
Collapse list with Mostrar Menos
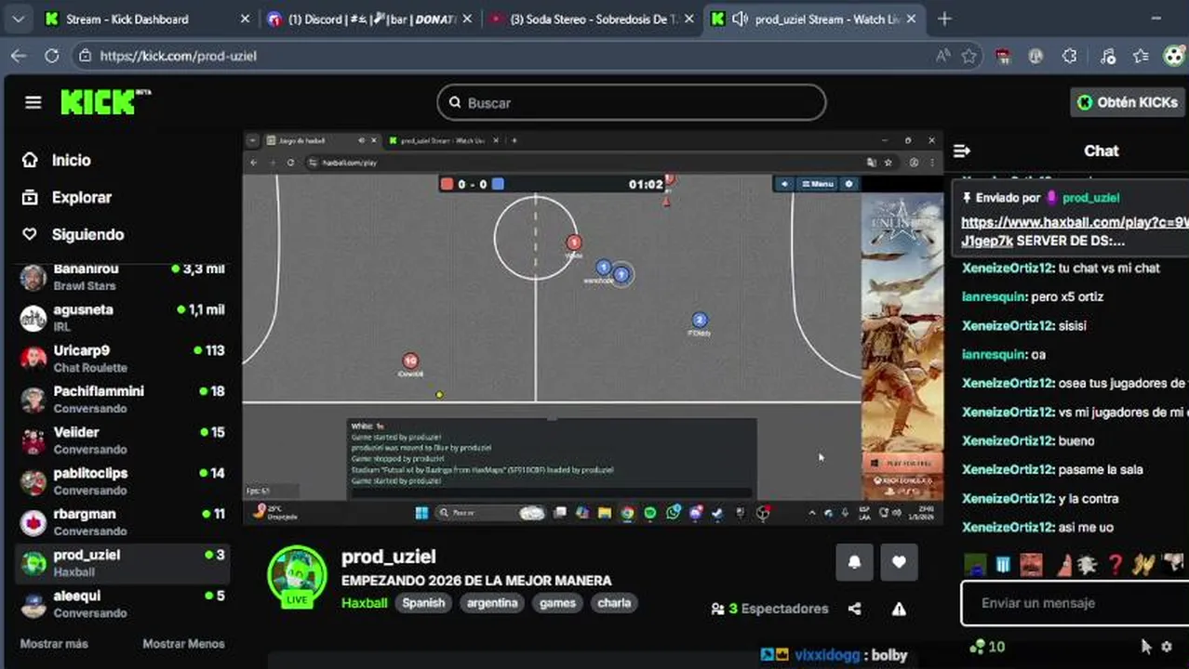tap(183, 643)
